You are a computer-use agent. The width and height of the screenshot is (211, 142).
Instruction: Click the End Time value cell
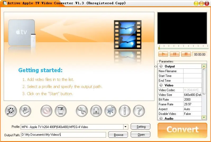[192, 81]
